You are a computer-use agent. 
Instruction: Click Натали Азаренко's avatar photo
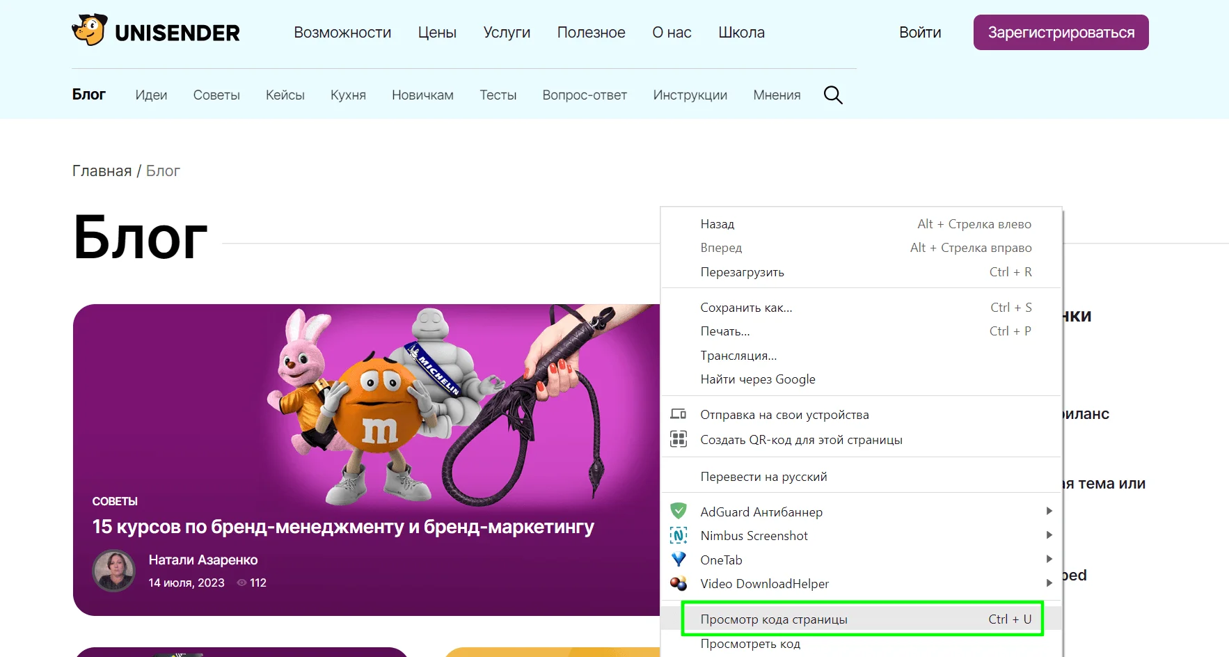(114, 571)
